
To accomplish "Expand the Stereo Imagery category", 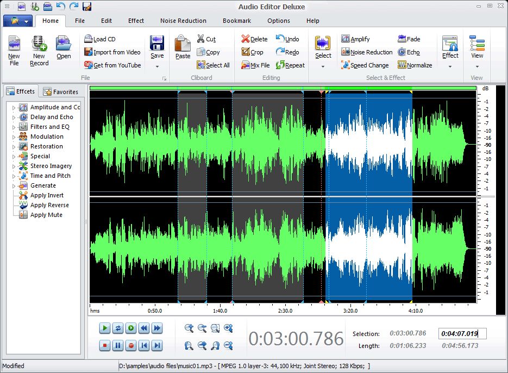I will (14, 166).
